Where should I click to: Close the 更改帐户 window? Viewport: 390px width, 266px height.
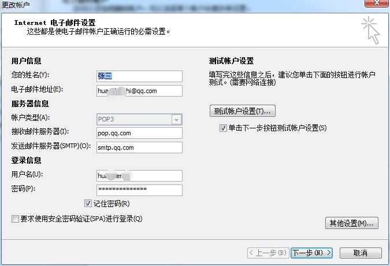(377, 3)
